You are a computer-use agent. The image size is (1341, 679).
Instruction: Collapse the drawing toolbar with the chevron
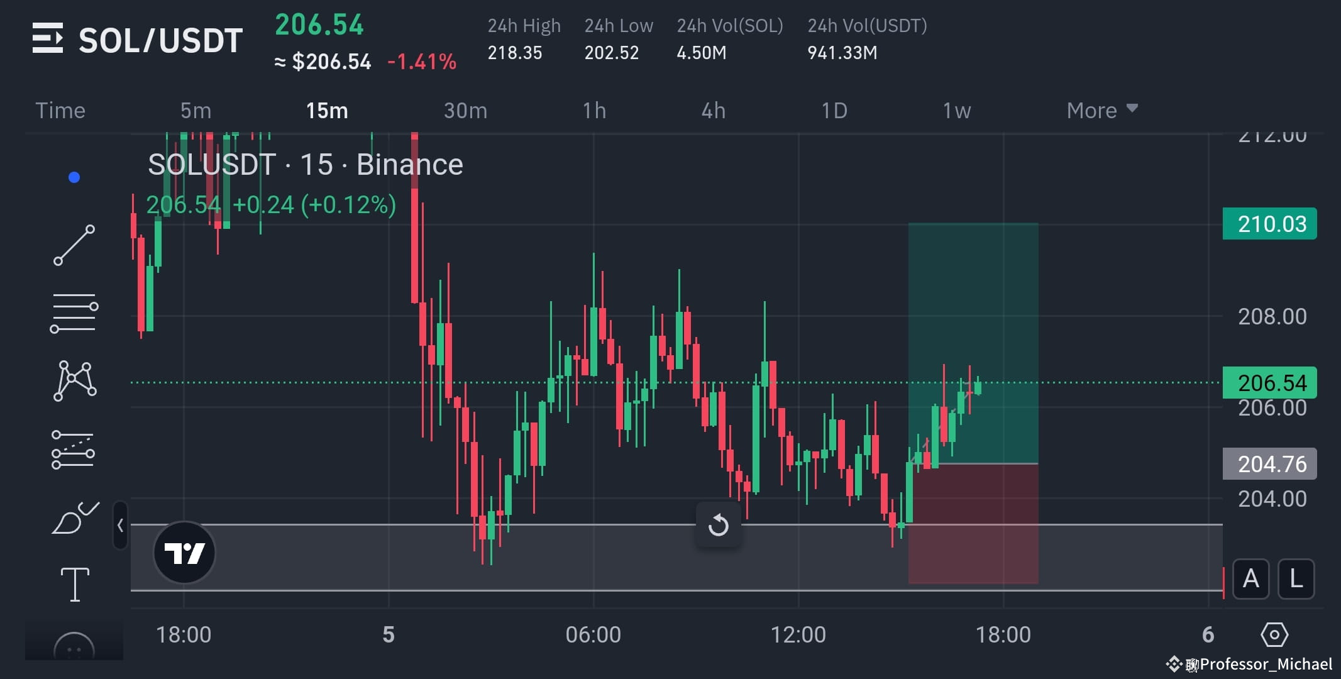pos(119,525)
